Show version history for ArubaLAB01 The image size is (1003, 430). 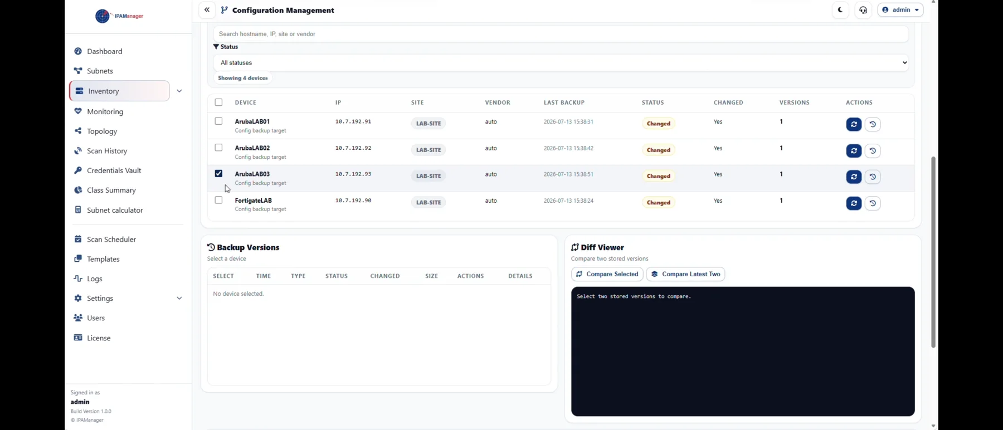pyautogui.click(x=873, y=124)
